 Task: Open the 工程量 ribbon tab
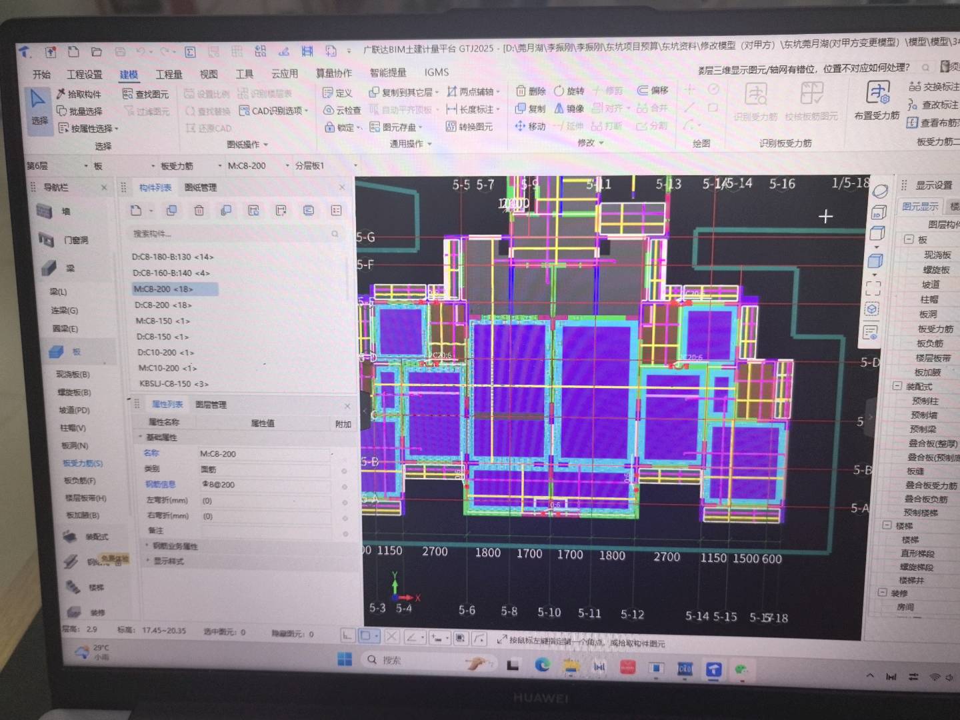point(169,74)
